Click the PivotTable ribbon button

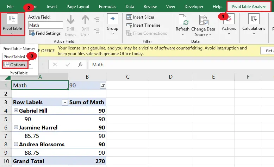[12, 24]
